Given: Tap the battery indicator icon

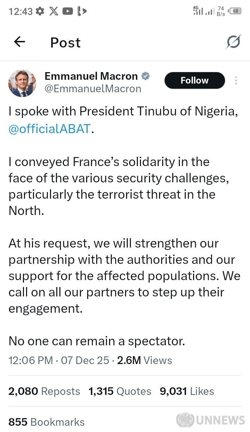Looking at the screenshot, I should (x=235, y=11).
